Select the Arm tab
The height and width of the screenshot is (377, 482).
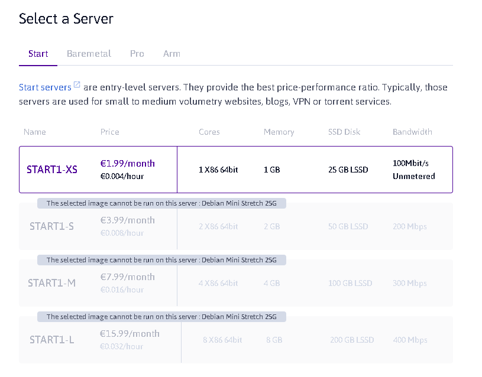pos(172,54)
